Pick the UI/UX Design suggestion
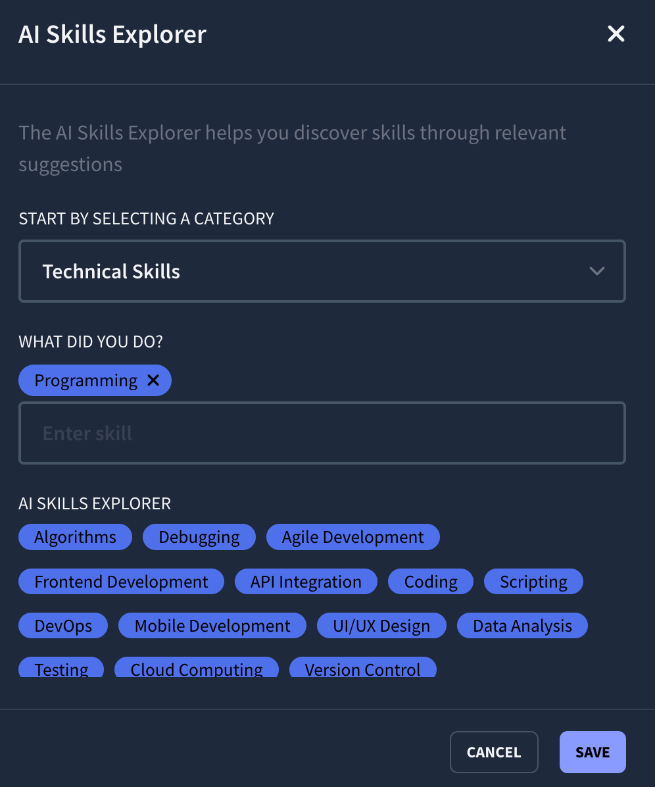655x787 pixels. (381, 626)
